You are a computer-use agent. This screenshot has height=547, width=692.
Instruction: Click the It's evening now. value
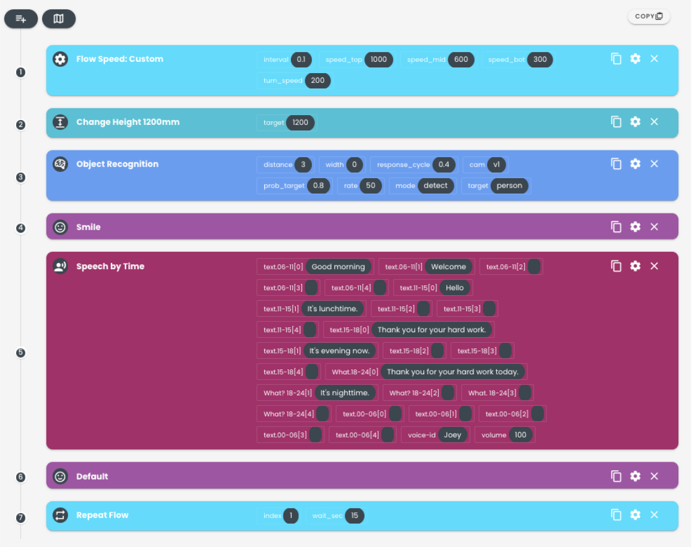point(339,351)
